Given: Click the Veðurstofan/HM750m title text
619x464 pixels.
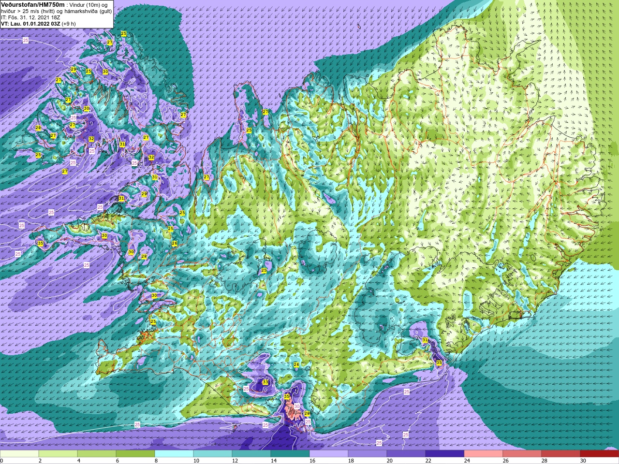Looking at the screenshot, I should 33,5.
